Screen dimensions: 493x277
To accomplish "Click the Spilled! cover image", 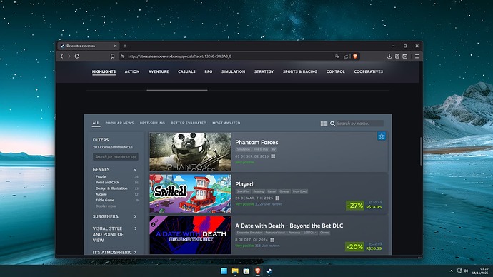I will pyautogui.click(x=190, y=193).
